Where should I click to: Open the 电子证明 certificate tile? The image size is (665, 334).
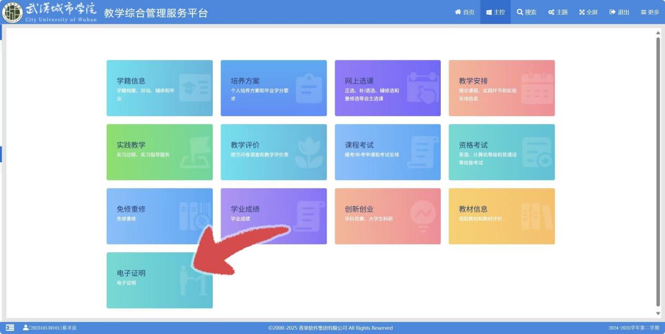159,280
